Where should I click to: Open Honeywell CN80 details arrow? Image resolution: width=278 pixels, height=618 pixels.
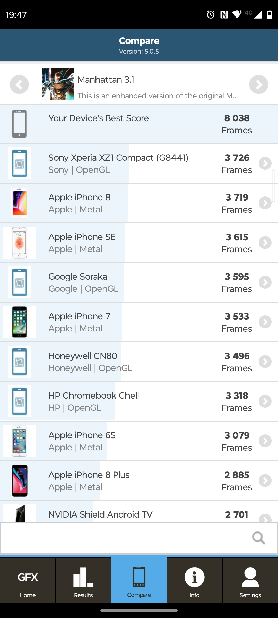coord(265,362)
